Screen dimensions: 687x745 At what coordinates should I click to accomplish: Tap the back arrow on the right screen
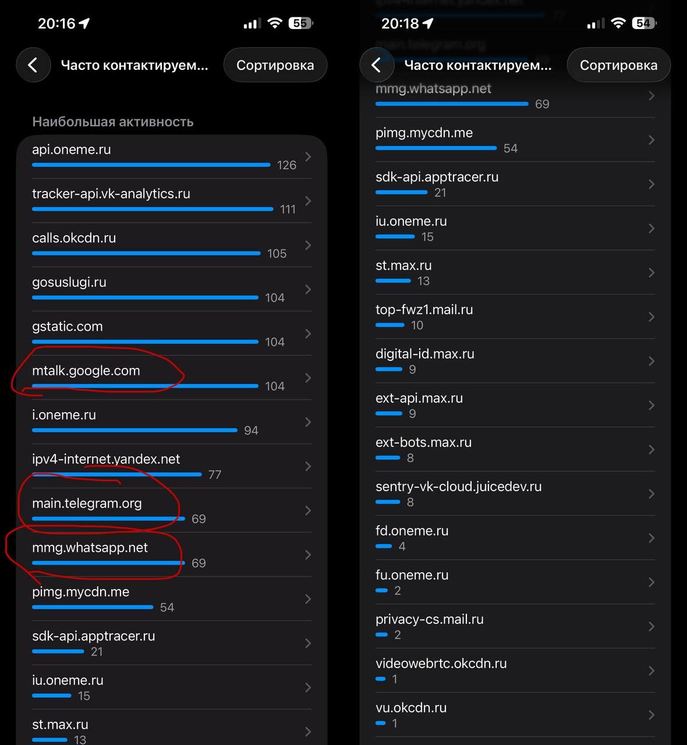[x=377, y=65]
